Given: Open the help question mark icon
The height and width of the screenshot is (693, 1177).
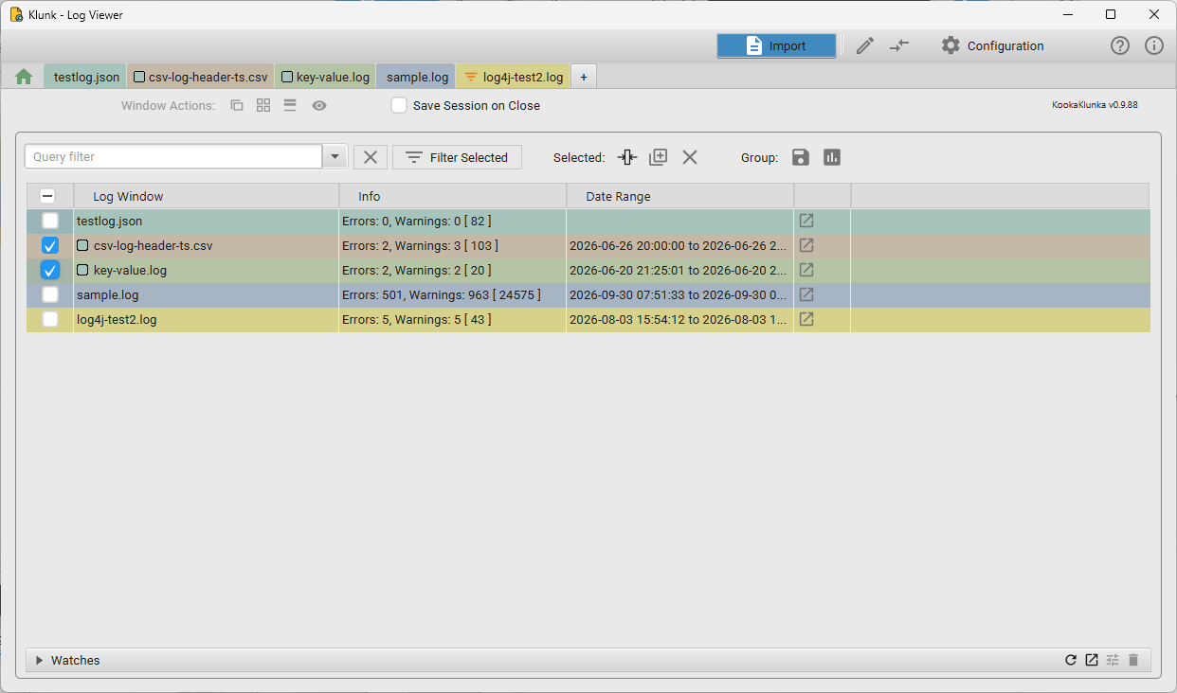Looking at the screenshot, I should (1120, 45).
